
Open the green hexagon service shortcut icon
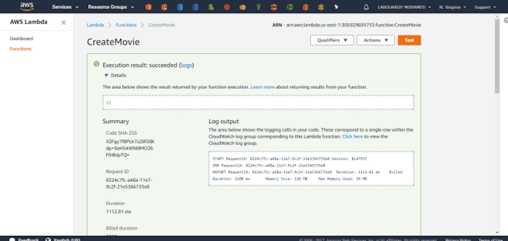pos(290,7)
